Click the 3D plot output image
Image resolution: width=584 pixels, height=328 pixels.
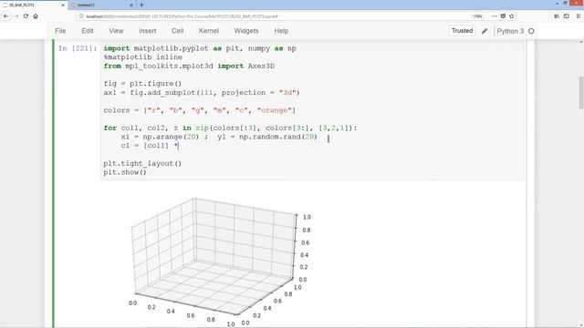coord(221,261)
